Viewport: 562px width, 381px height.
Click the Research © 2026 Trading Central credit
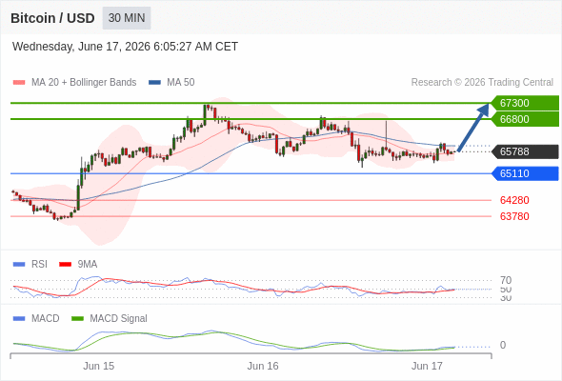482,83
